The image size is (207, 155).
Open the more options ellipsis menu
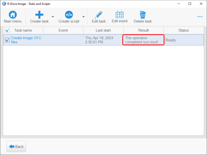200,16
